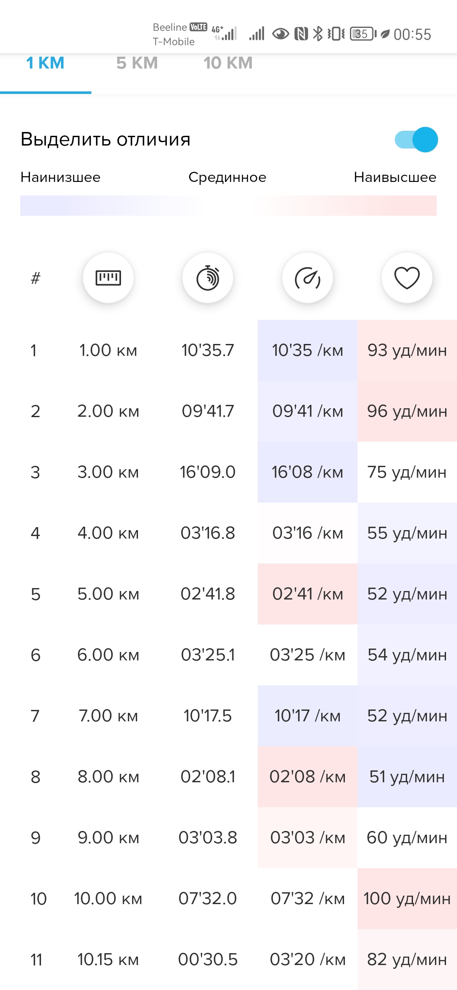Tap the vibration mode status icon
This screenshot has height=990, width=457.
336,34
